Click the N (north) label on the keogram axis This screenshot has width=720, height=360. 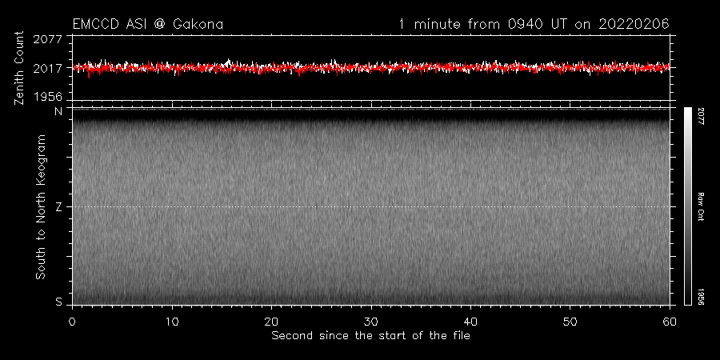pyautogui.click(x=58, y=112)
